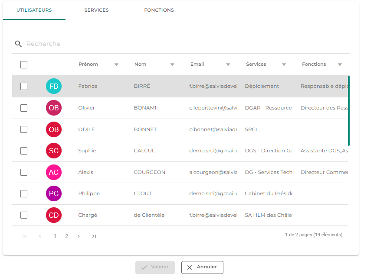Open the Email column filter icon
The height and width of the screenshot is (277, 367).
[228, 64]
